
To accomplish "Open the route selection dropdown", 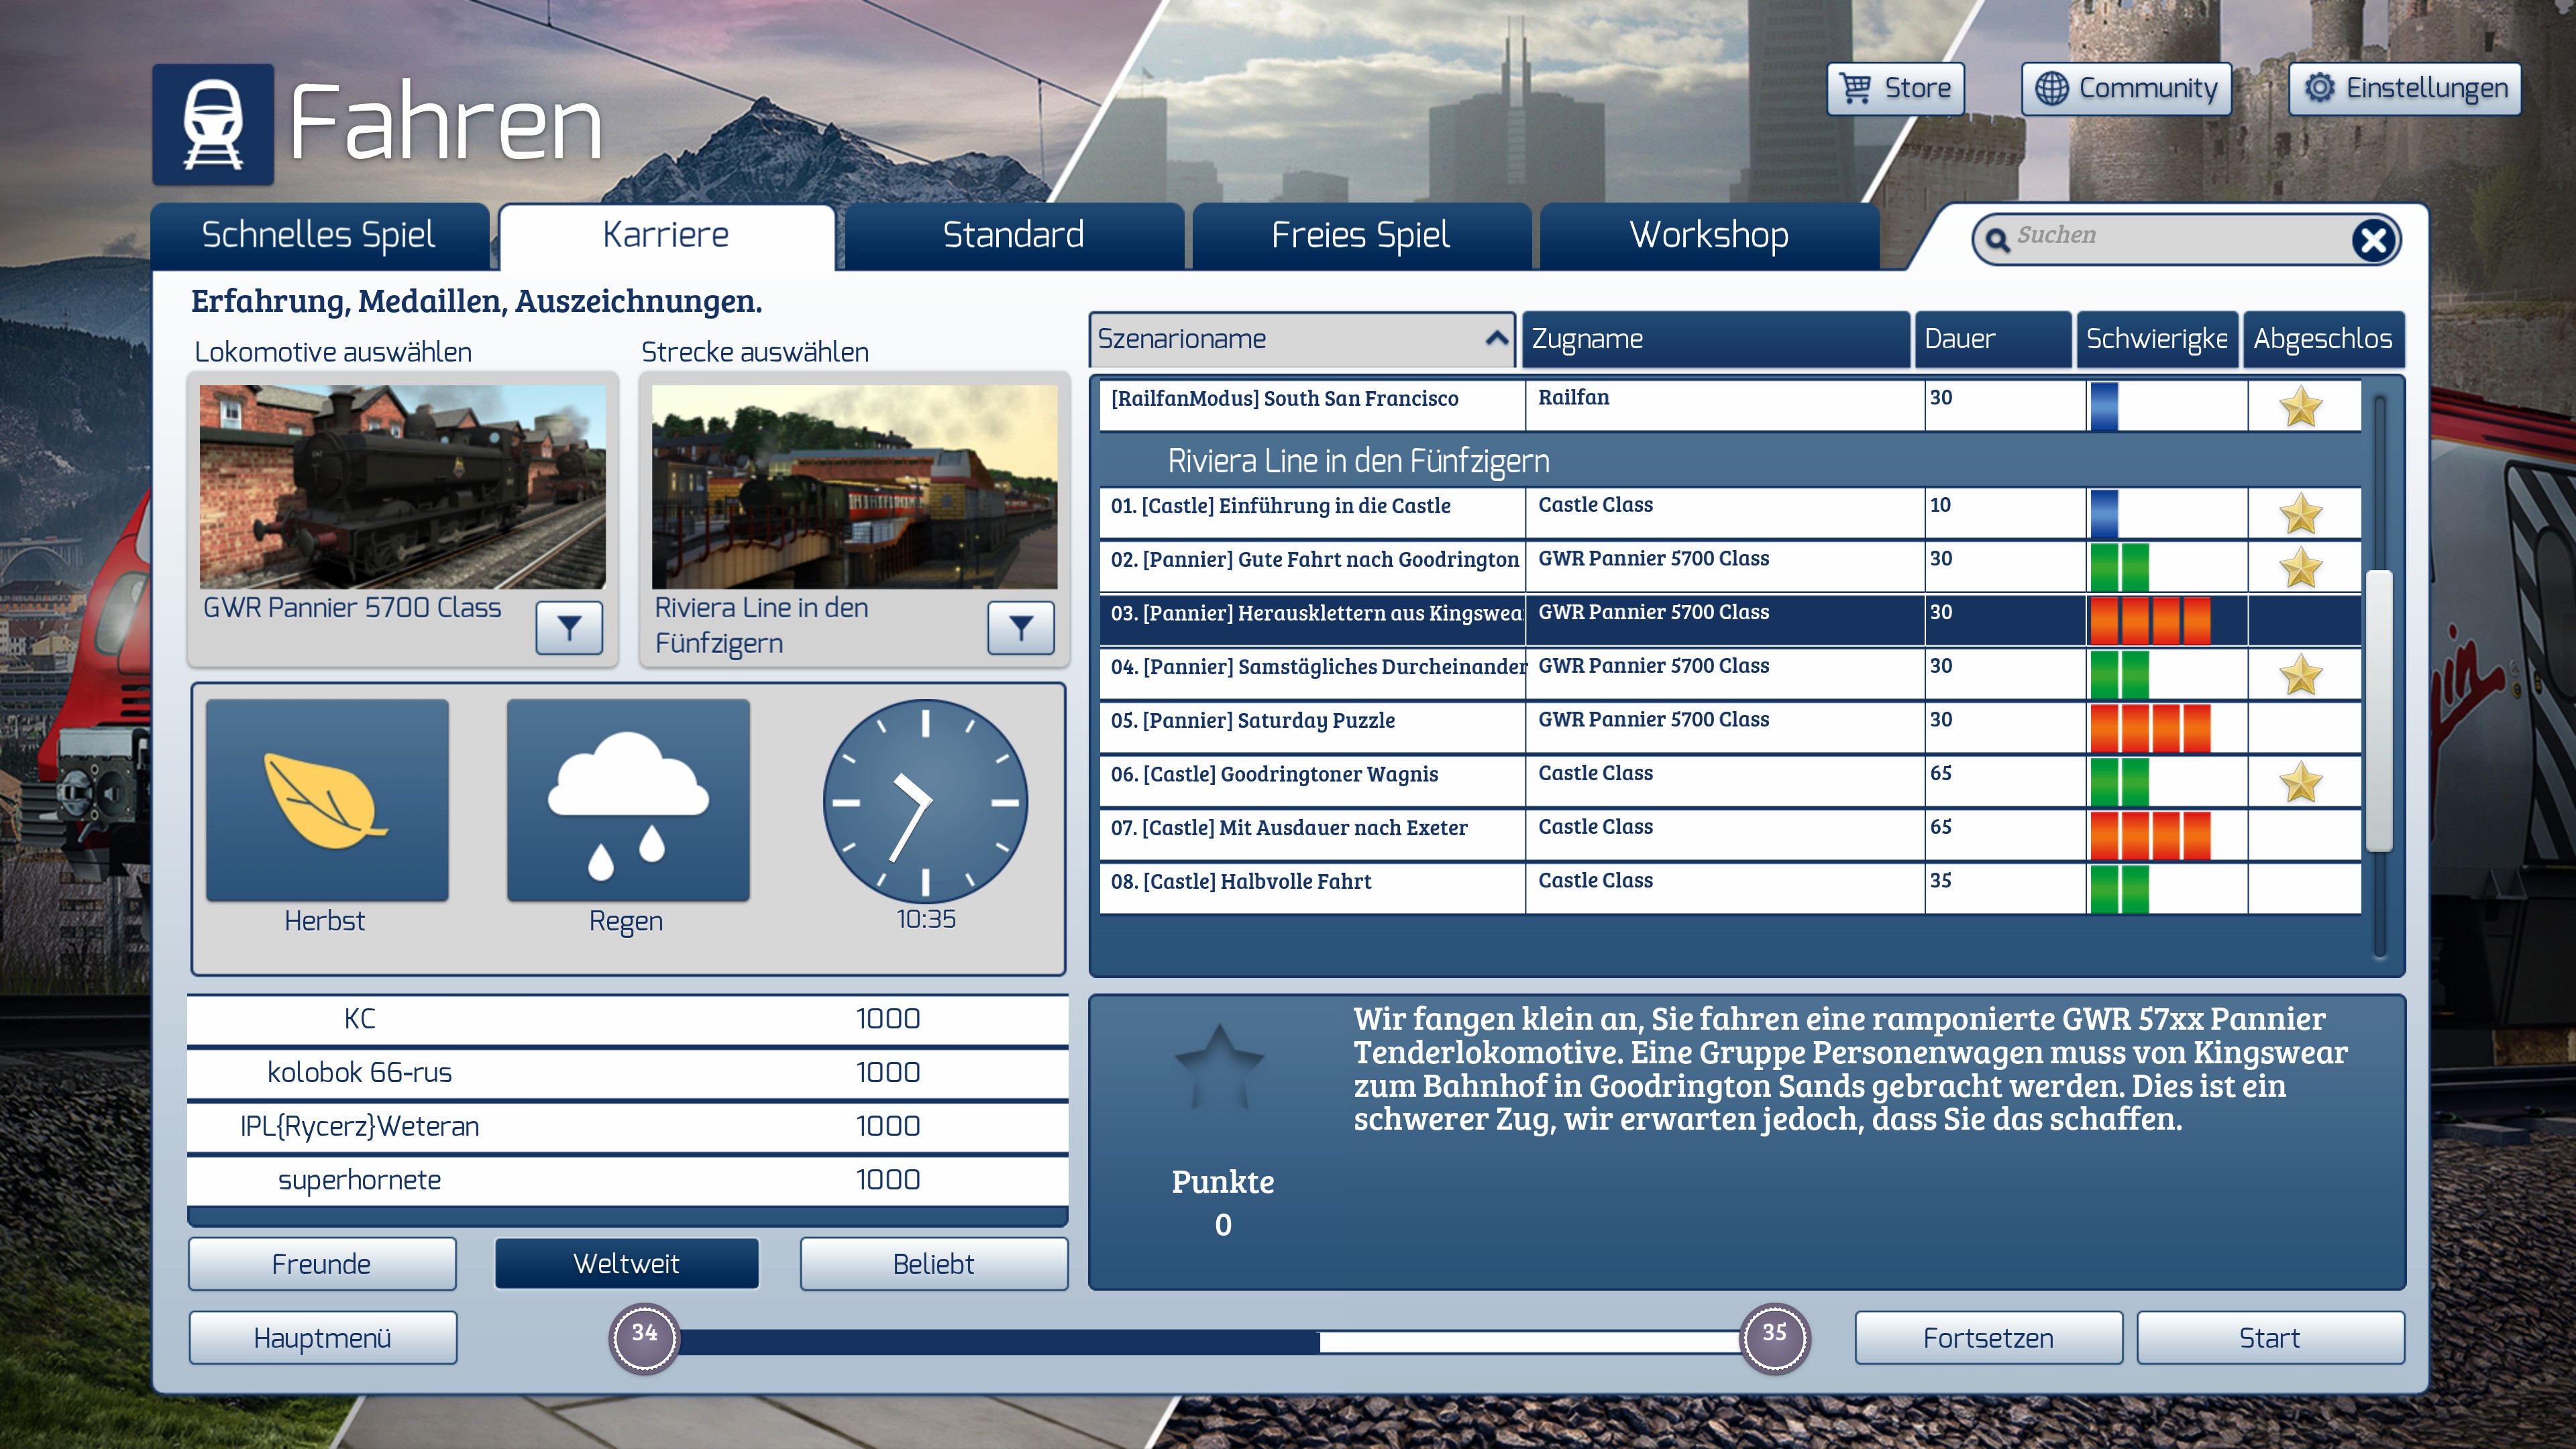I will (1020, 628).
